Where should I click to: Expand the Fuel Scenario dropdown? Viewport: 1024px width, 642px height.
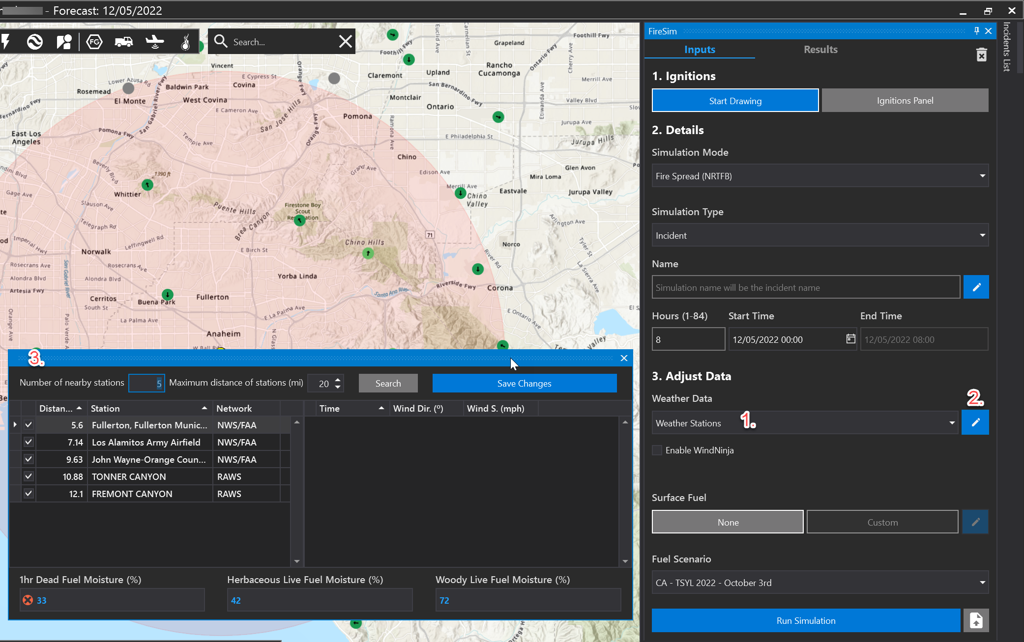[x=820, y=583]
